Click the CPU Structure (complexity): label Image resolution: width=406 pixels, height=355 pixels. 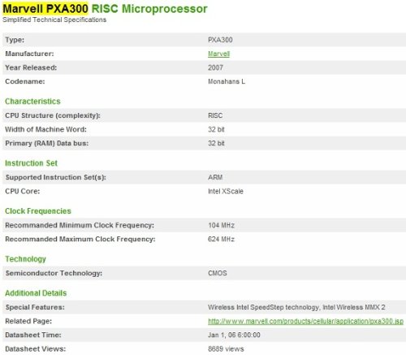click(53, 115)
